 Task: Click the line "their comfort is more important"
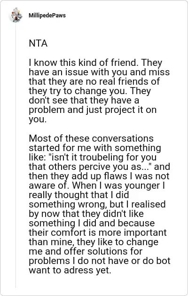point(98,232)
